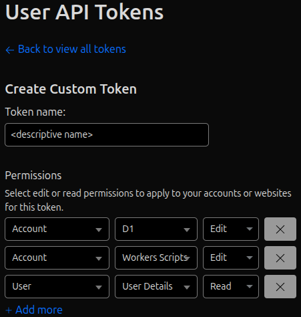
Task: Click the back arrow icon
Action: tap(10, 50)
